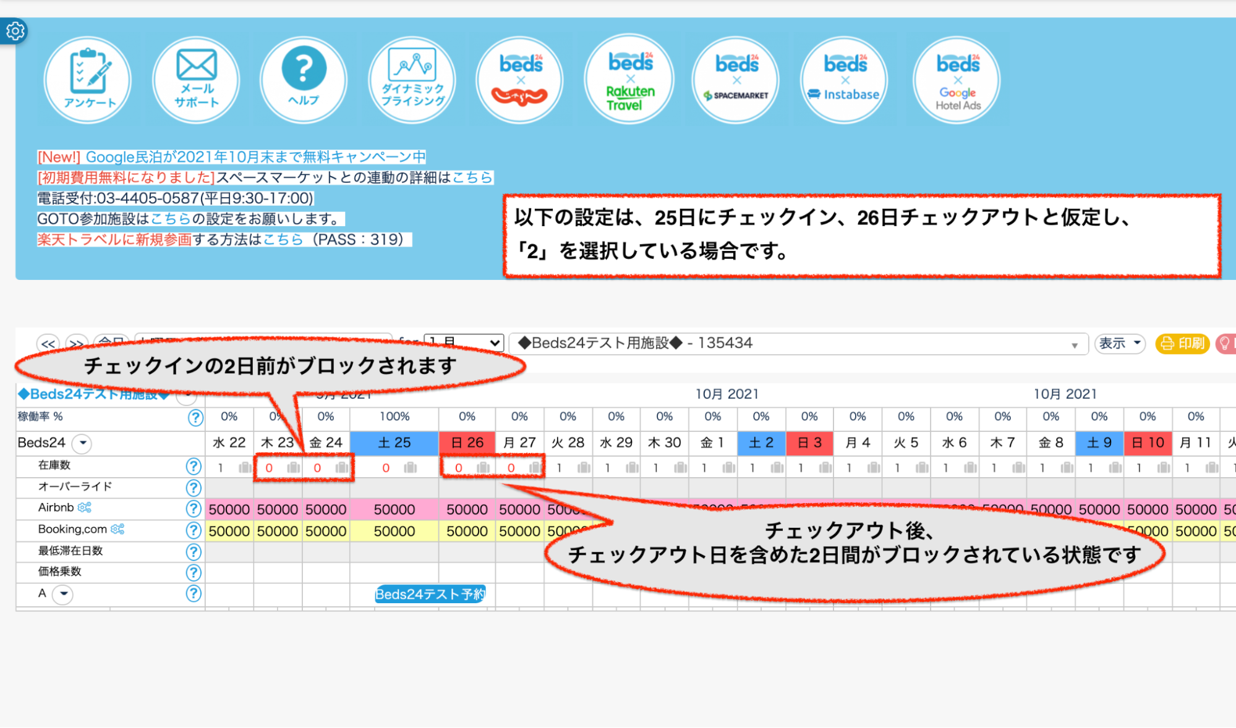Screen dimensions: 1236x728
Task: Open beds24 Google Hotel Ads icon
Action: tap(957, 80)
